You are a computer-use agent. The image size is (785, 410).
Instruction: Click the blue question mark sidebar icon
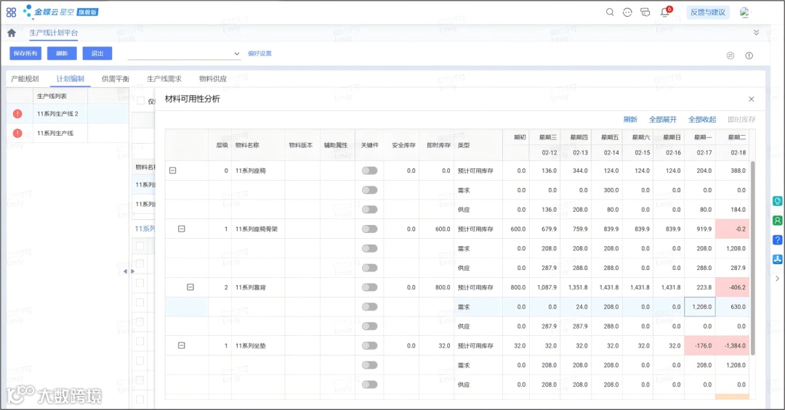pyautogui.click(x=777, y=240)
